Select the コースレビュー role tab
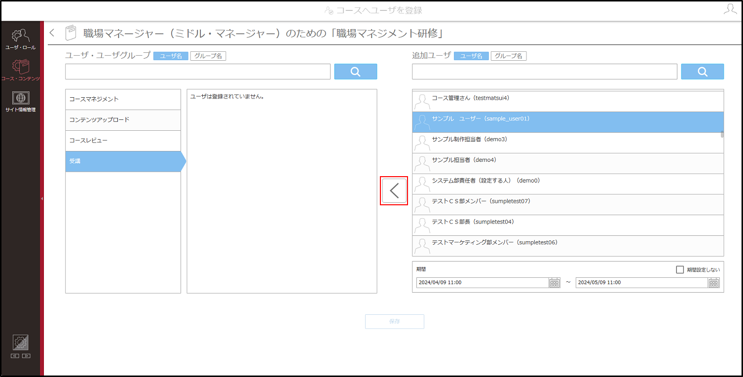 (x=123, y=141)
